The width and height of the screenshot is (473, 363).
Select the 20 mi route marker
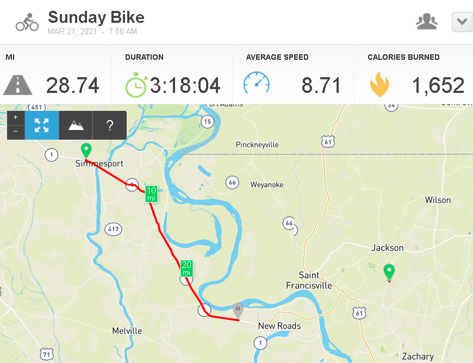(186, 268)
